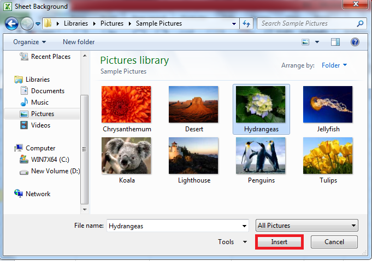
Task: Click the Tools dropdown arrow
Action: pos(245,242)
